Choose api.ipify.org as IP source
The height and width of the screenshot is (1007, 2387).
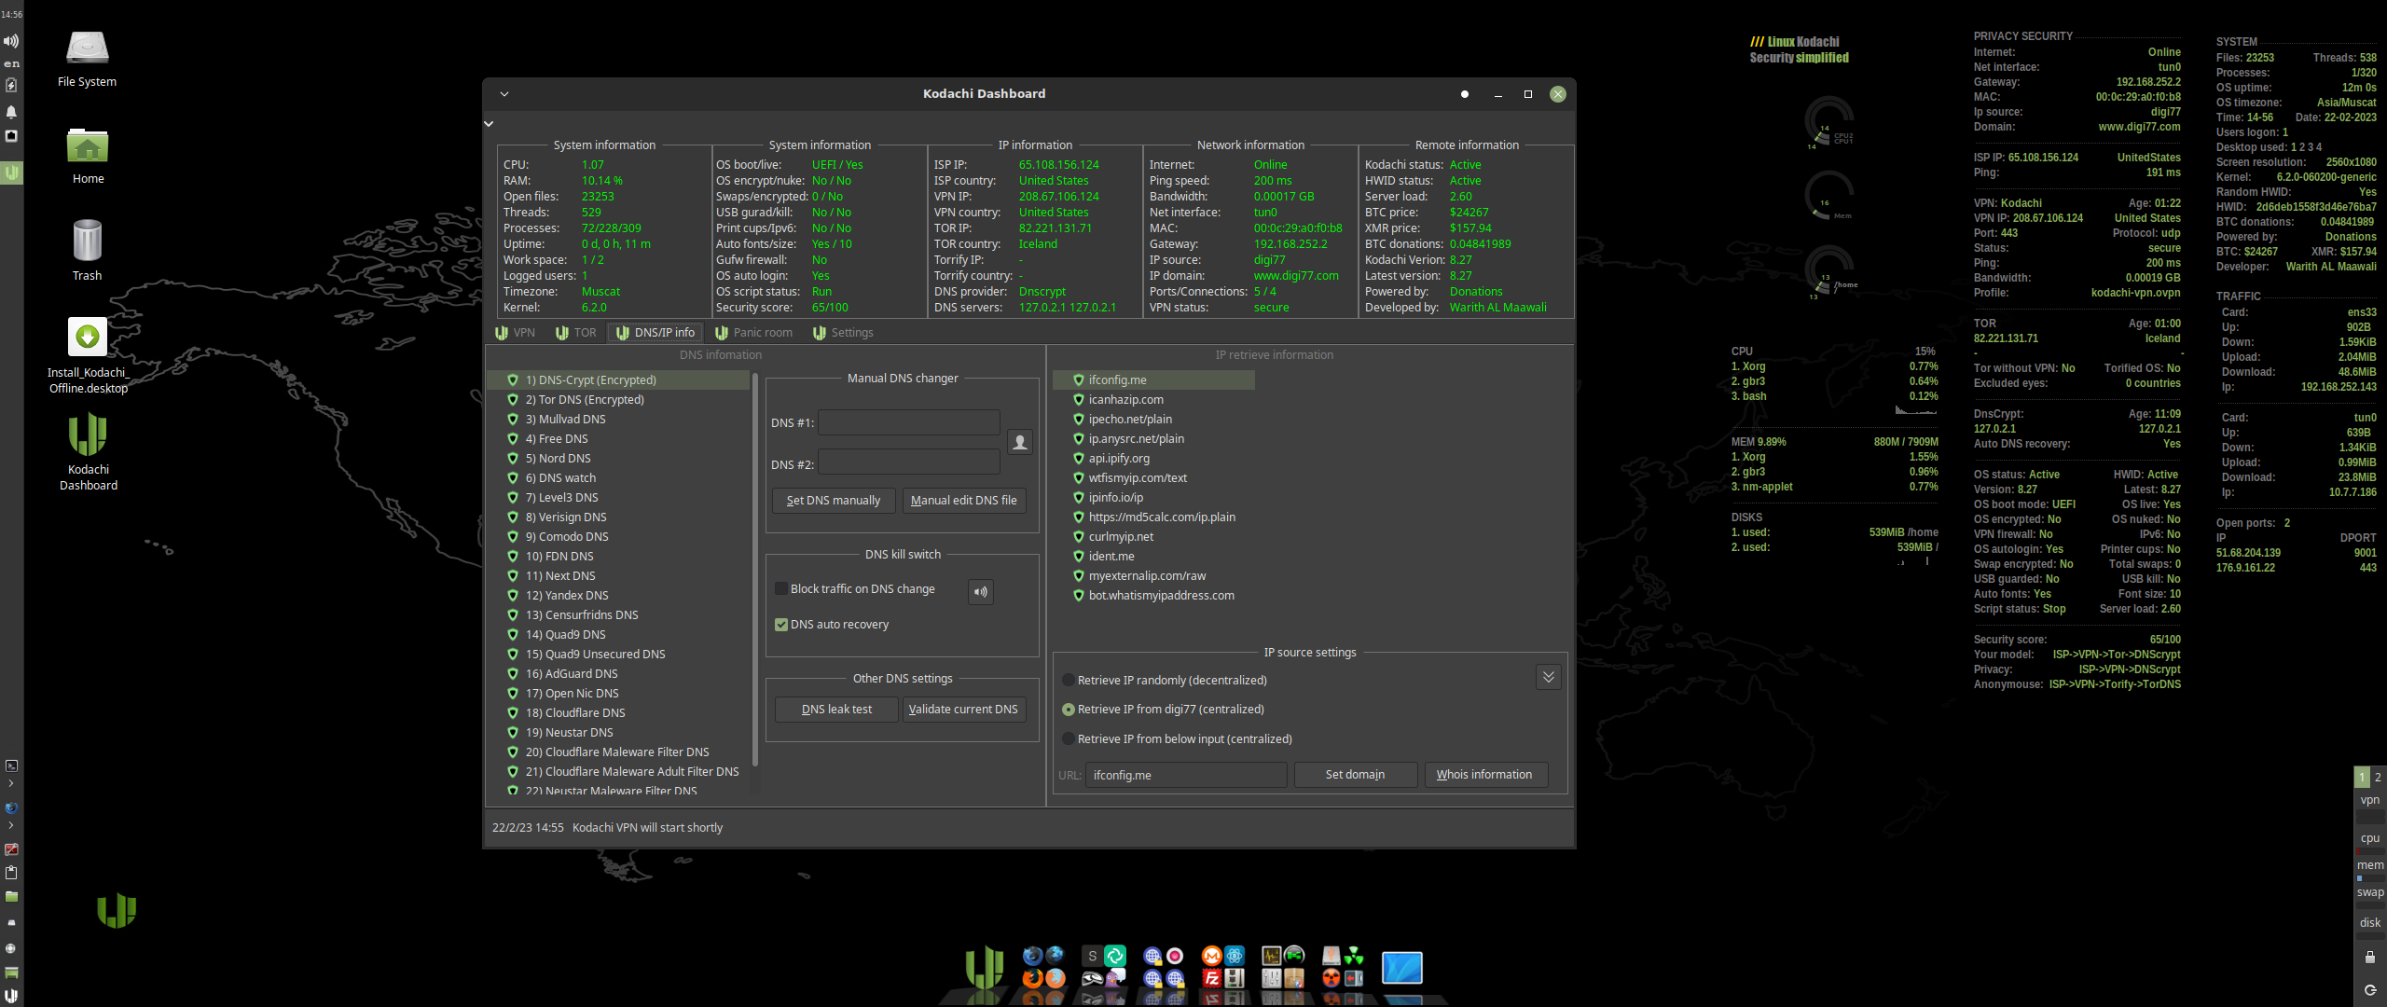(1153, 459)
